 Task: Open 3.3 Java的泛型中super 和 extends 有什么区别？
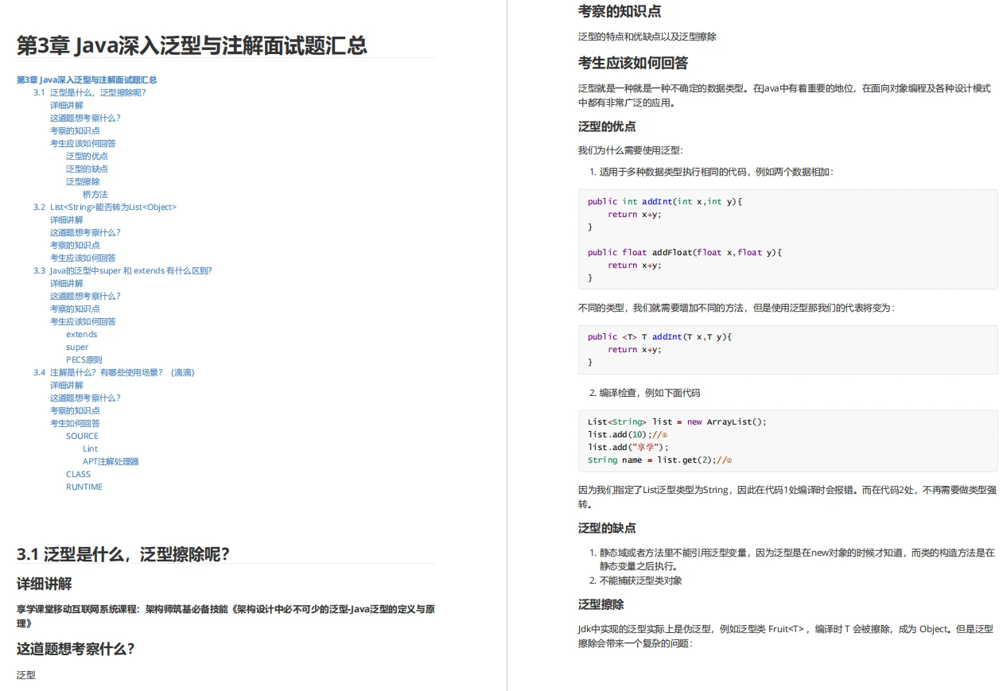[122, 270]
